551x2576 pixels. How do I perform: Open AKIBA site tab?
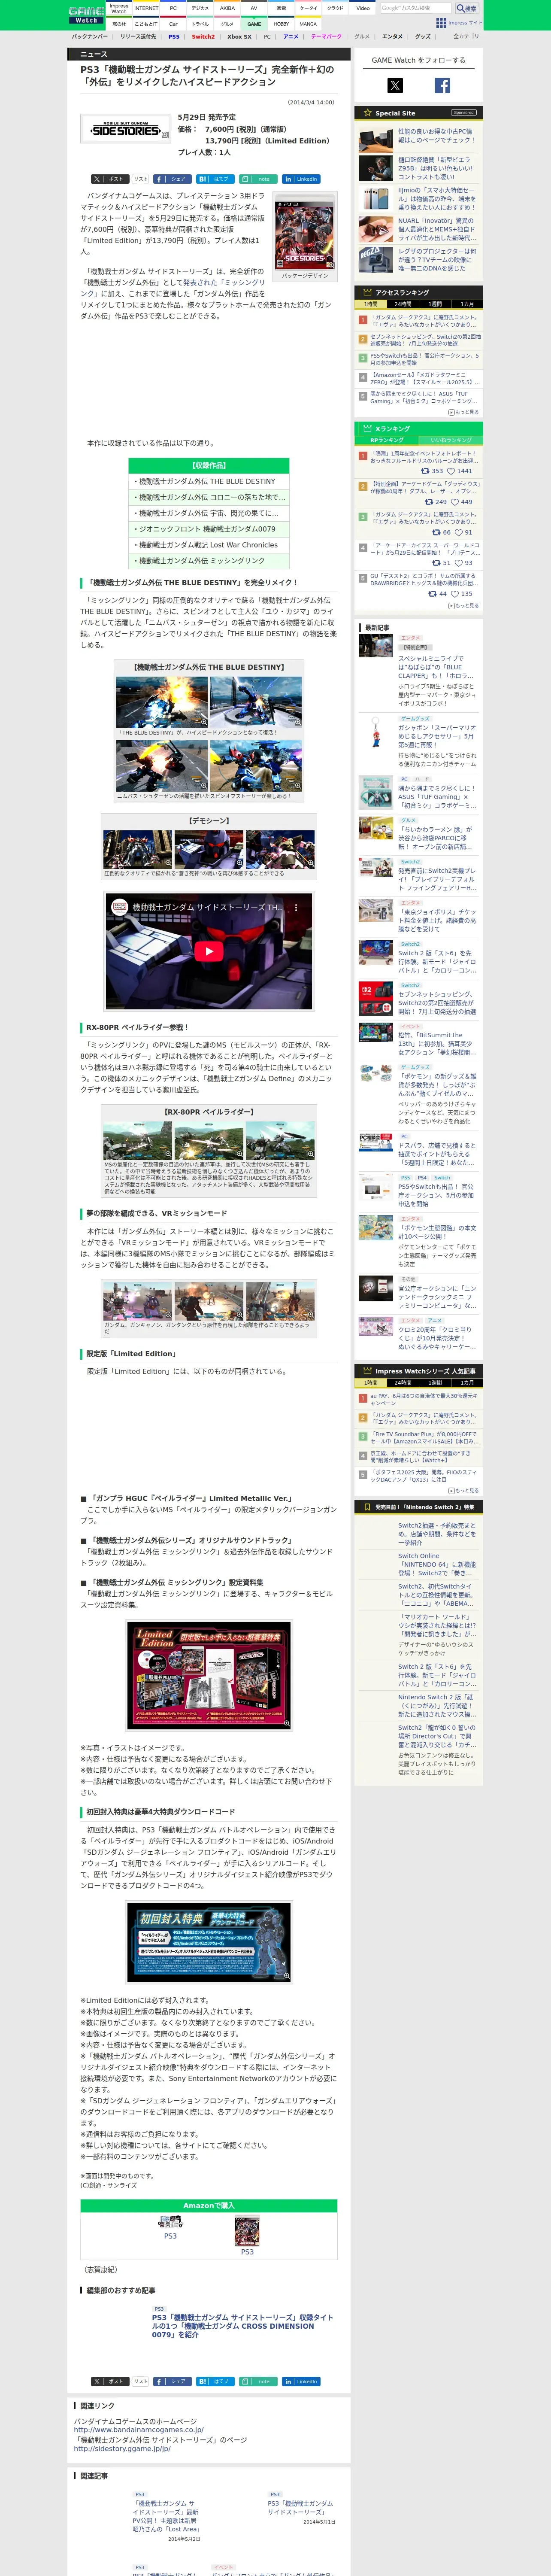point(227,8)
